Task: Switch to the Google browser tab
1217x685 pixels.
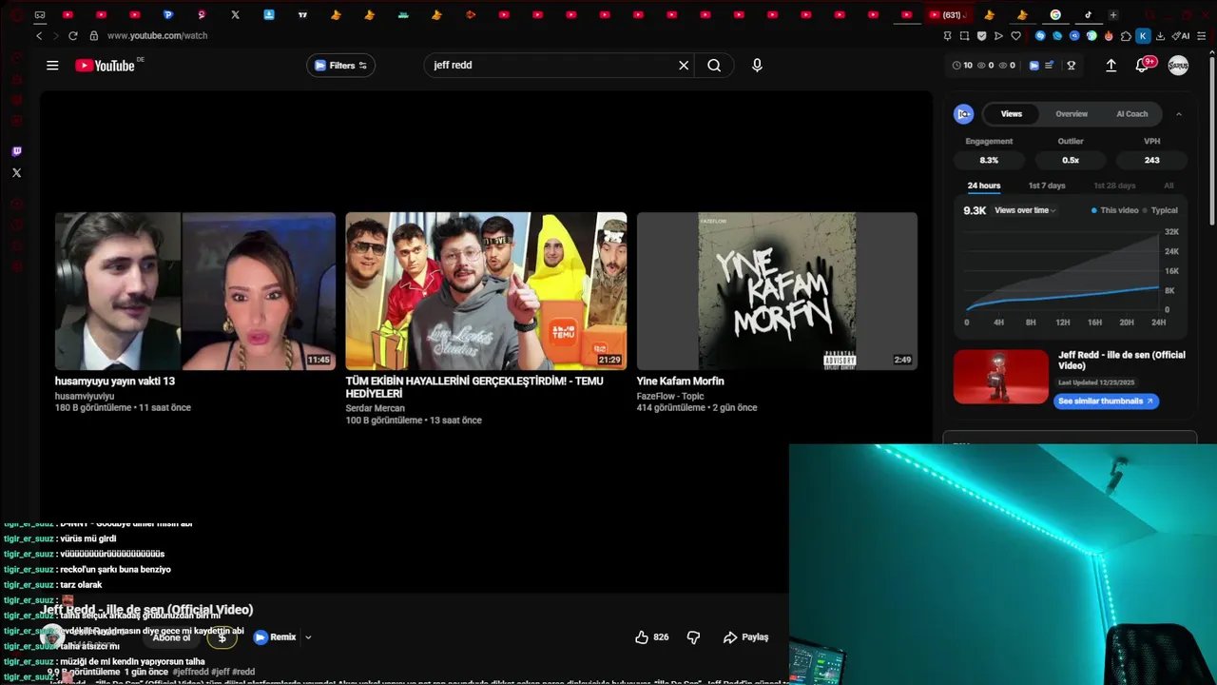Action: point(1055,15)
